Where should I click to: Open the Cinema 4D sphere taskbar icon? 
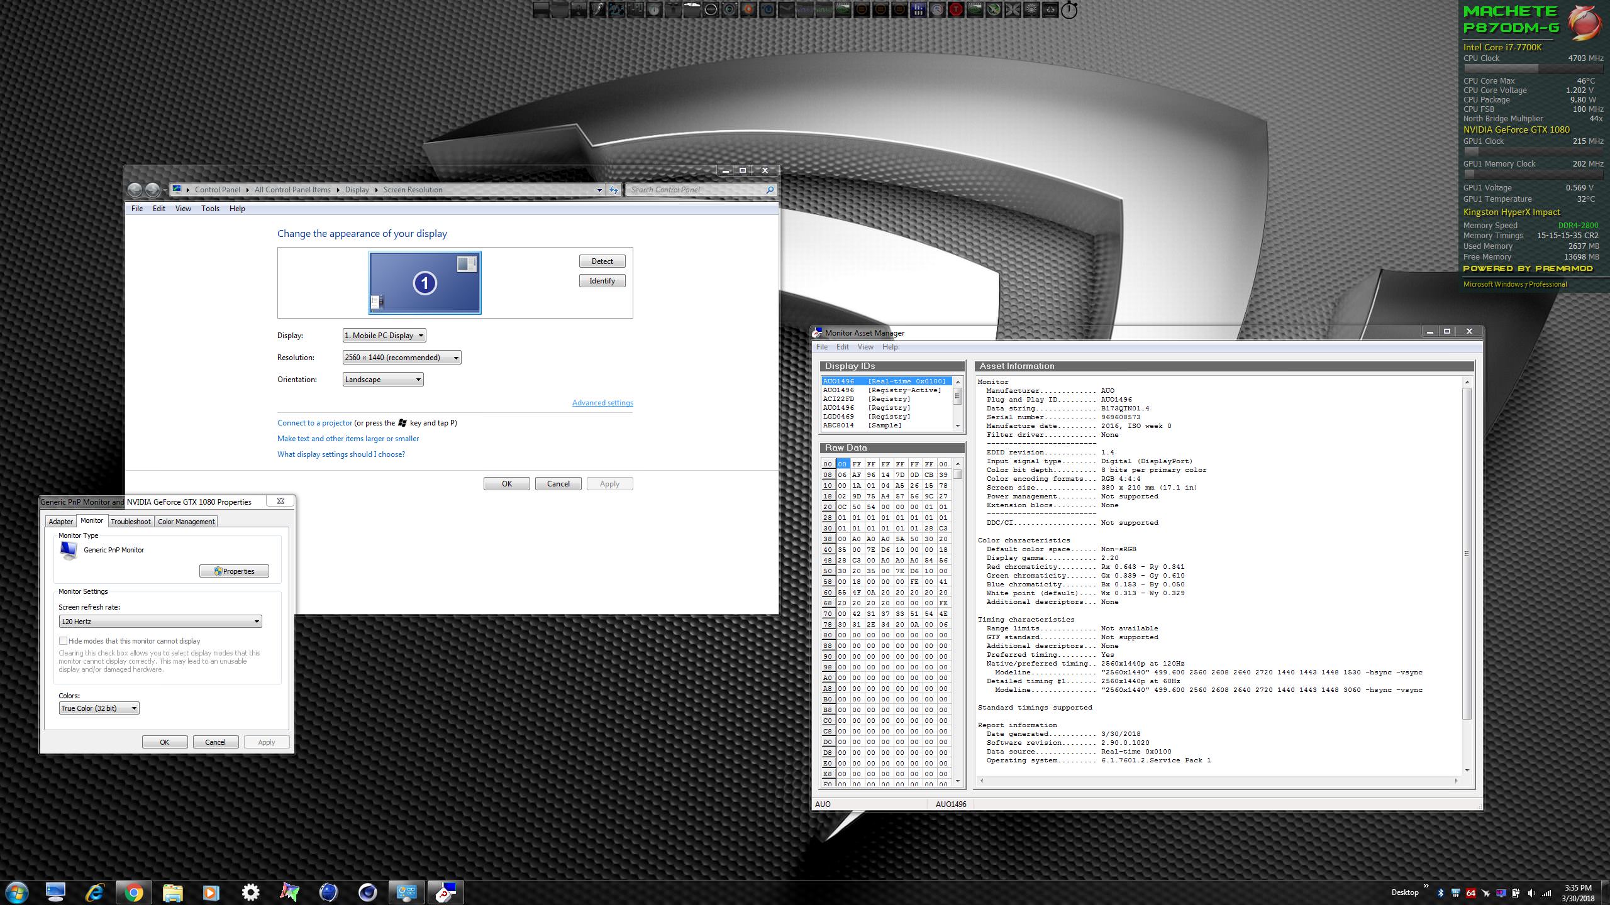pos(367,892)
